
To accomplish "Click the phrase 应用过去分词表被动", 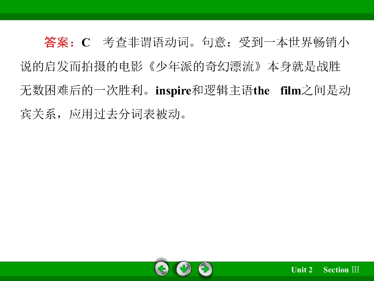I will click(x=125, y=114).
